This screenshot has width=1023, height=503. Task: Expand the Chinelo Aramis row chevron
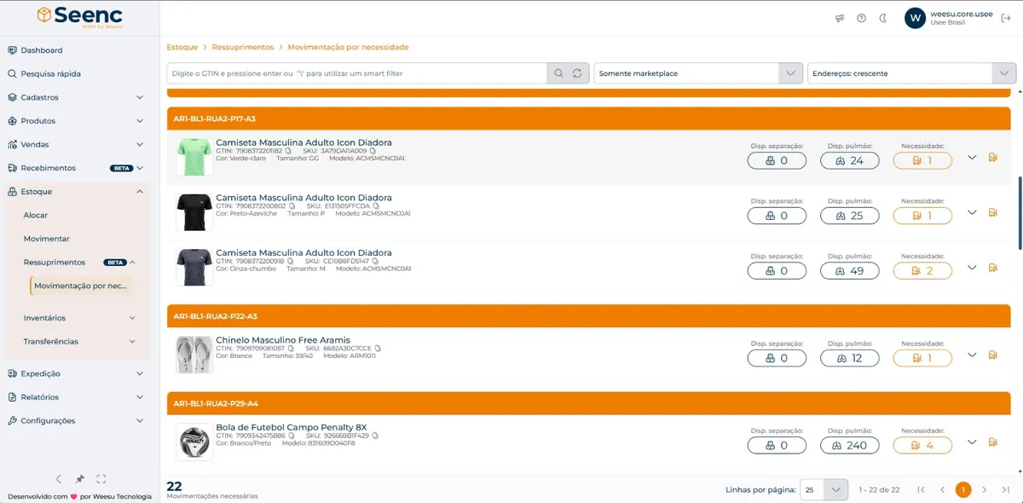pos(972,355)
